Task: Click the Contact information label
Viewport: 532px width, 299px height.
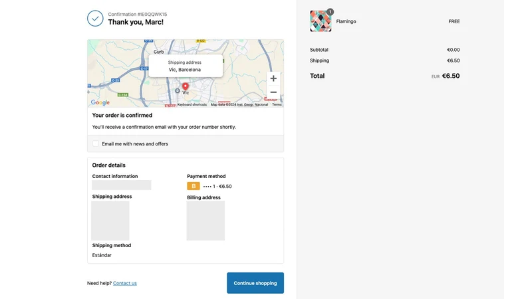Action: pos(115,176)
